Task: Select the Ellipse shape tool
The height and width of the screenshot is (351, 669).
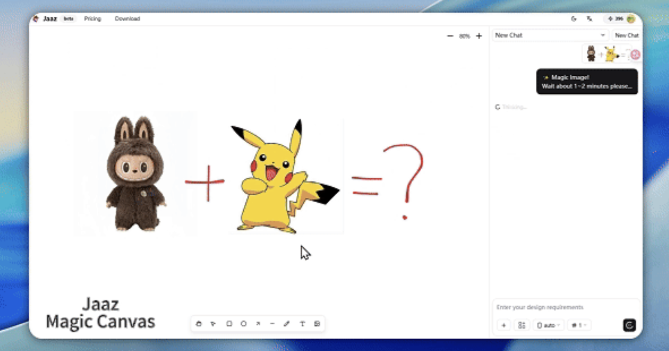Action: [x=243, y=323]
